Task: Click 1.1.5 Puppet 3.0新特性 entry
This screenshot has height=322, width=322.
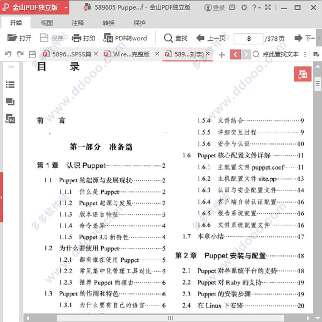Action: point(112,237)
